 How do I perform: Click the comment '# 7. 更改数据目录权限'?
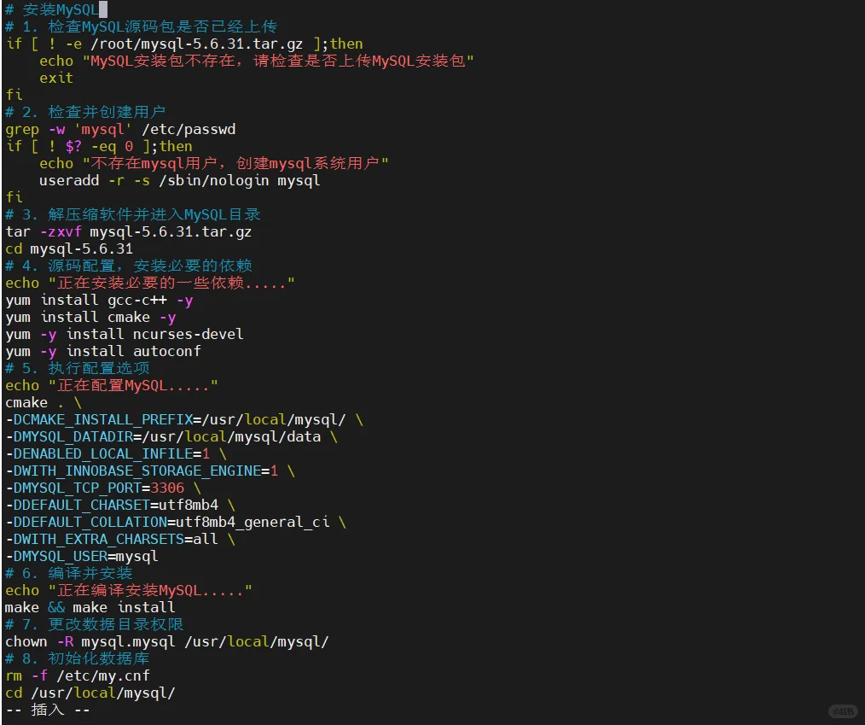[95, 625]
